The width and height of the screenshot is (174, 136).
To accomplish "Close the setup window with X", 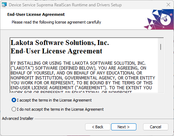I will point(168,5).
